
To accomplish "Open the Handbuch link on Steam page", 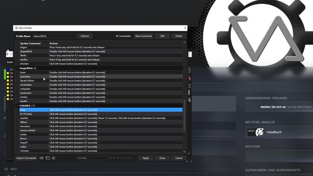I will click(x=274, y=132).
